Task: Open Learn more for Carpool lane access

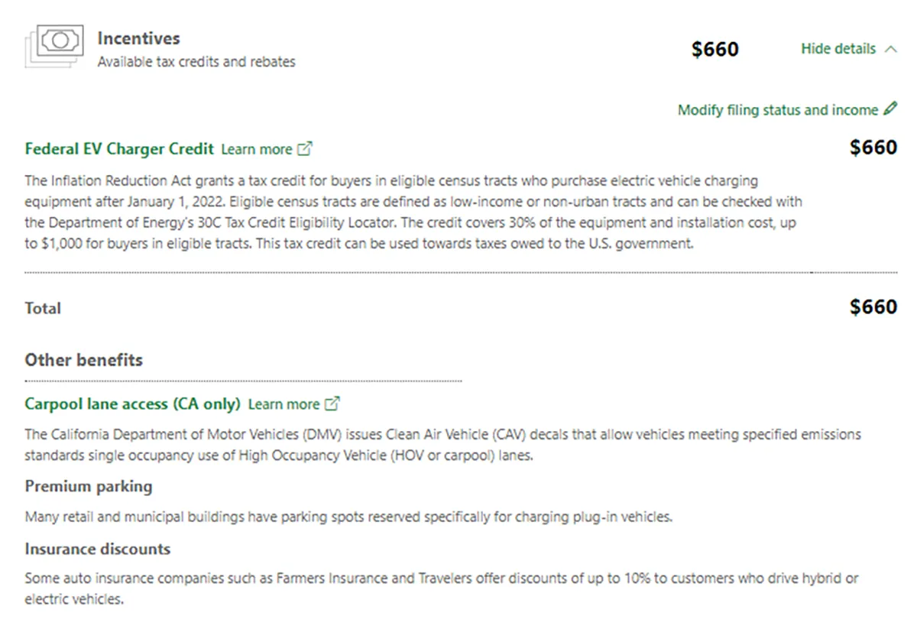Action: (x=284, y=404)
